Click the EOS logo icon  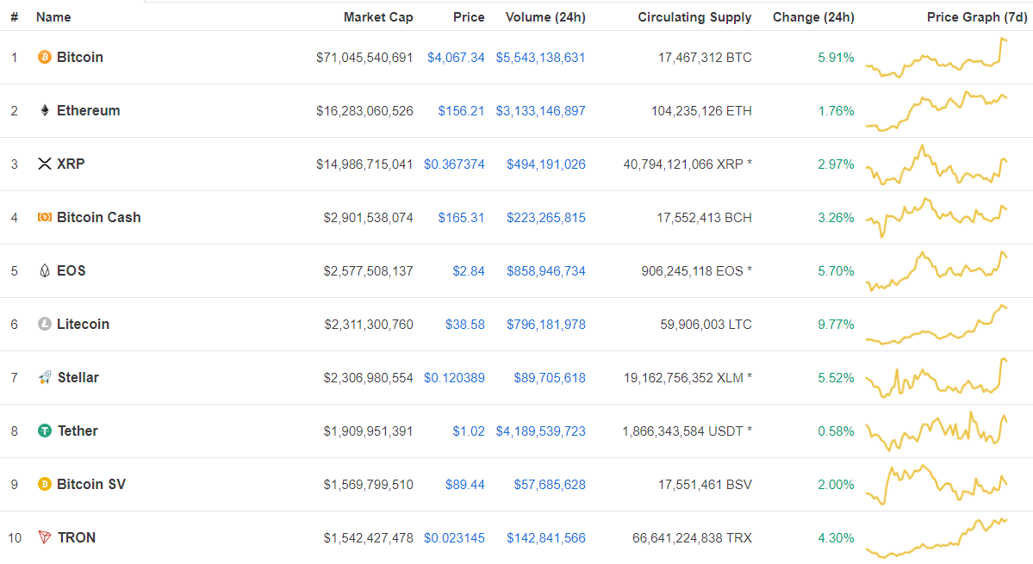pos(44,270)
